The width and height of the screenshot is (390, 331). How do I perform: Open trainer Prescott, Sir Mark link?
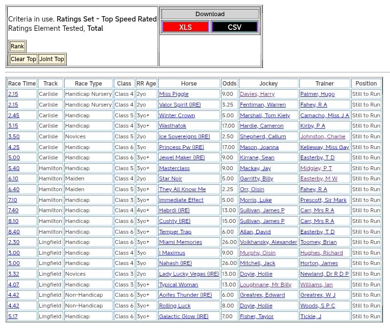point(323,200)
